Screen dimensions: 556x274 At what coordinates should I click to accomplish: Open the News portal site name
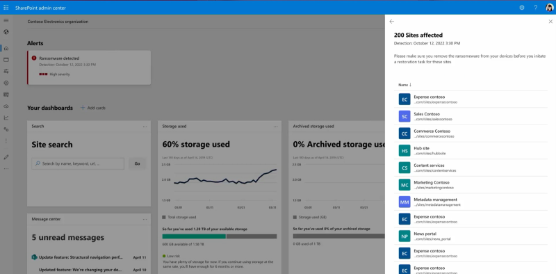click(x=425, y=234)
